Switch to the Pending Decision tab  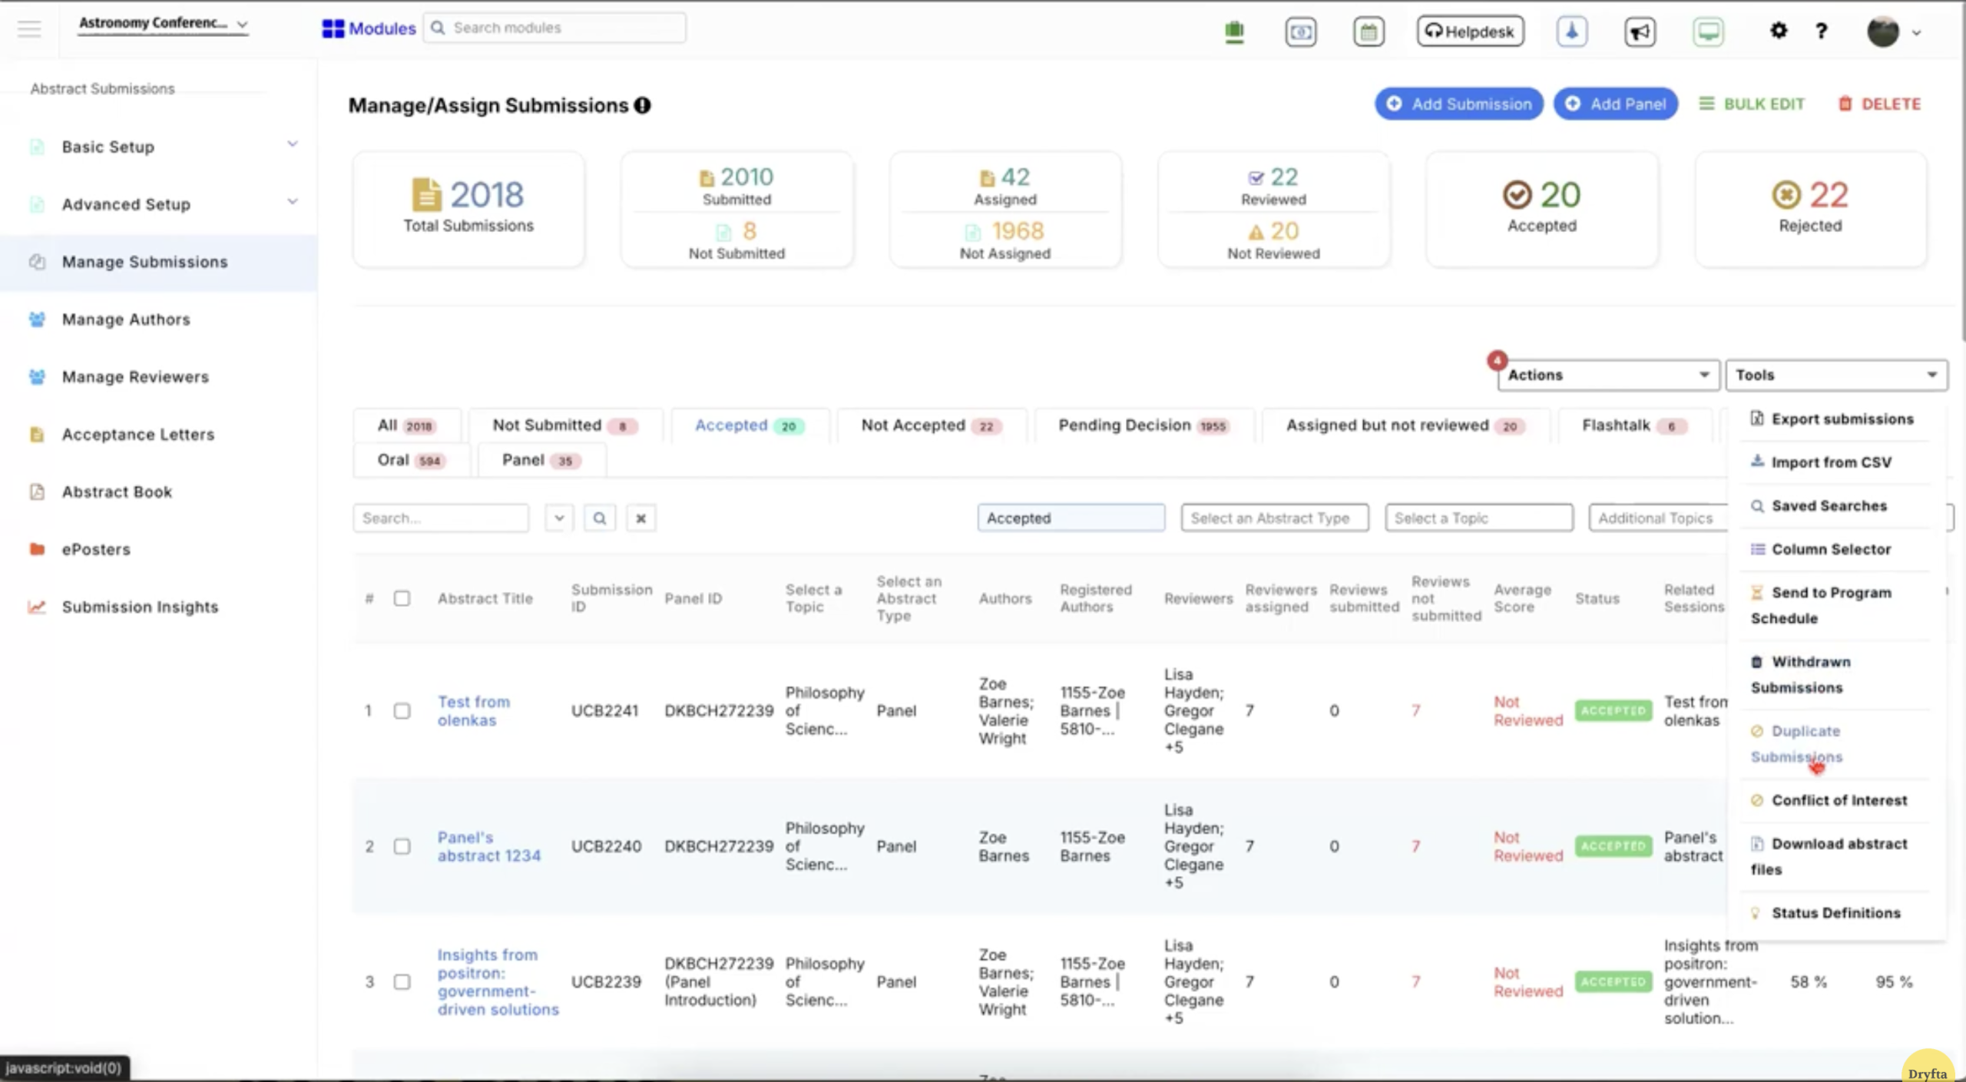[1144, 425]
